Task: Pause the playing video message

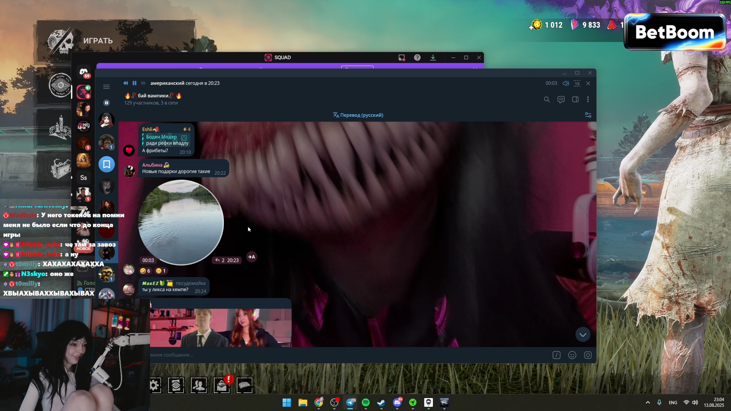Action: click(x=134, y=83)
